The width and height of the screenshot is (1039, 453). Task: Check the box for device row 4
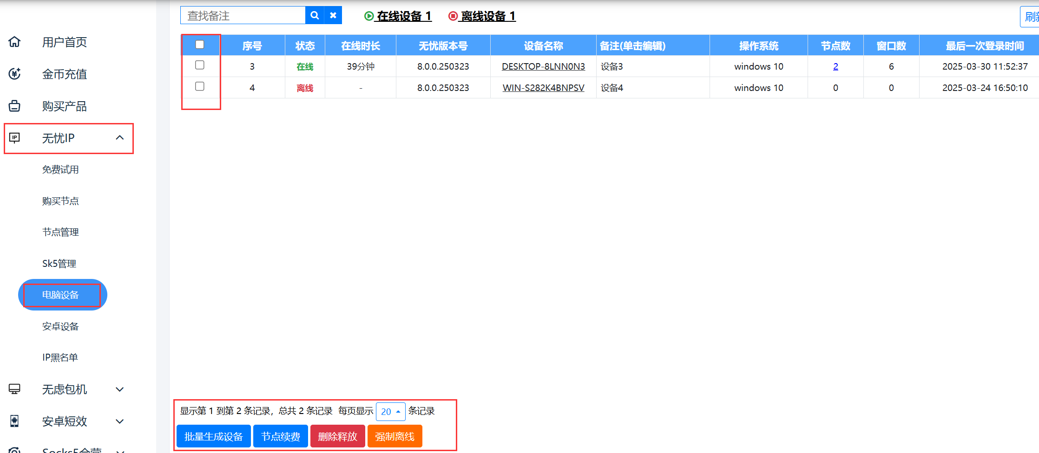200,86
